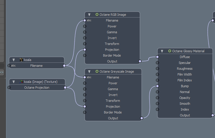
Task: Click the Octane Projection input port
Action: pos(9,88)
